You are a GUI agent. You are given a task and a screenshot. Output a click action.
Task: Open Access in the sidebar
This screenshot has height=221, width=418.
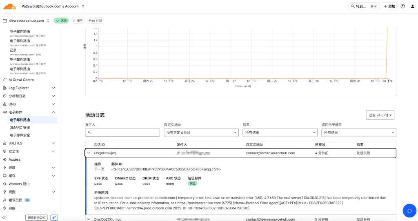pyautogui.click(x=14, y=159)
